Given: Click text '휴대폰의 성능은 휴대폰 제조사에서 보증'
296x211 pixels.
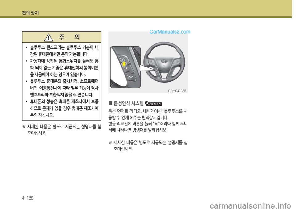Looking at the screenshot, I should tap(64, 102).
